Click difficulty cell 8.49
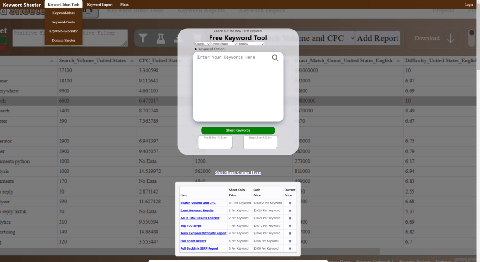480x262 pixels. tap(410, 111)
